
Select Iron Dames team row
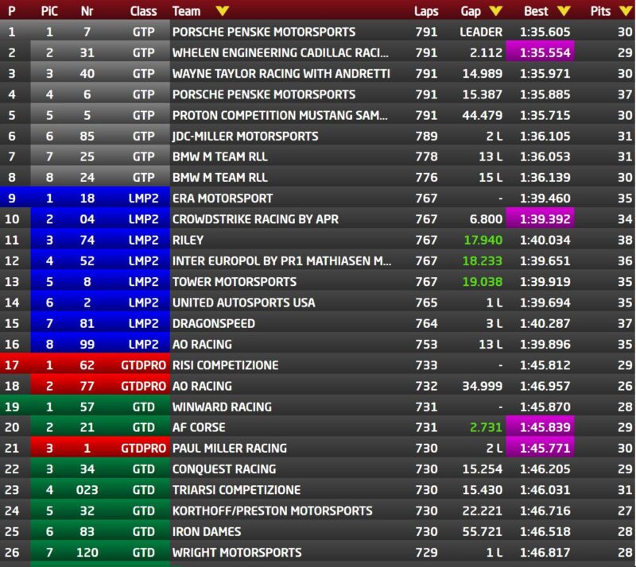(318, 531)
